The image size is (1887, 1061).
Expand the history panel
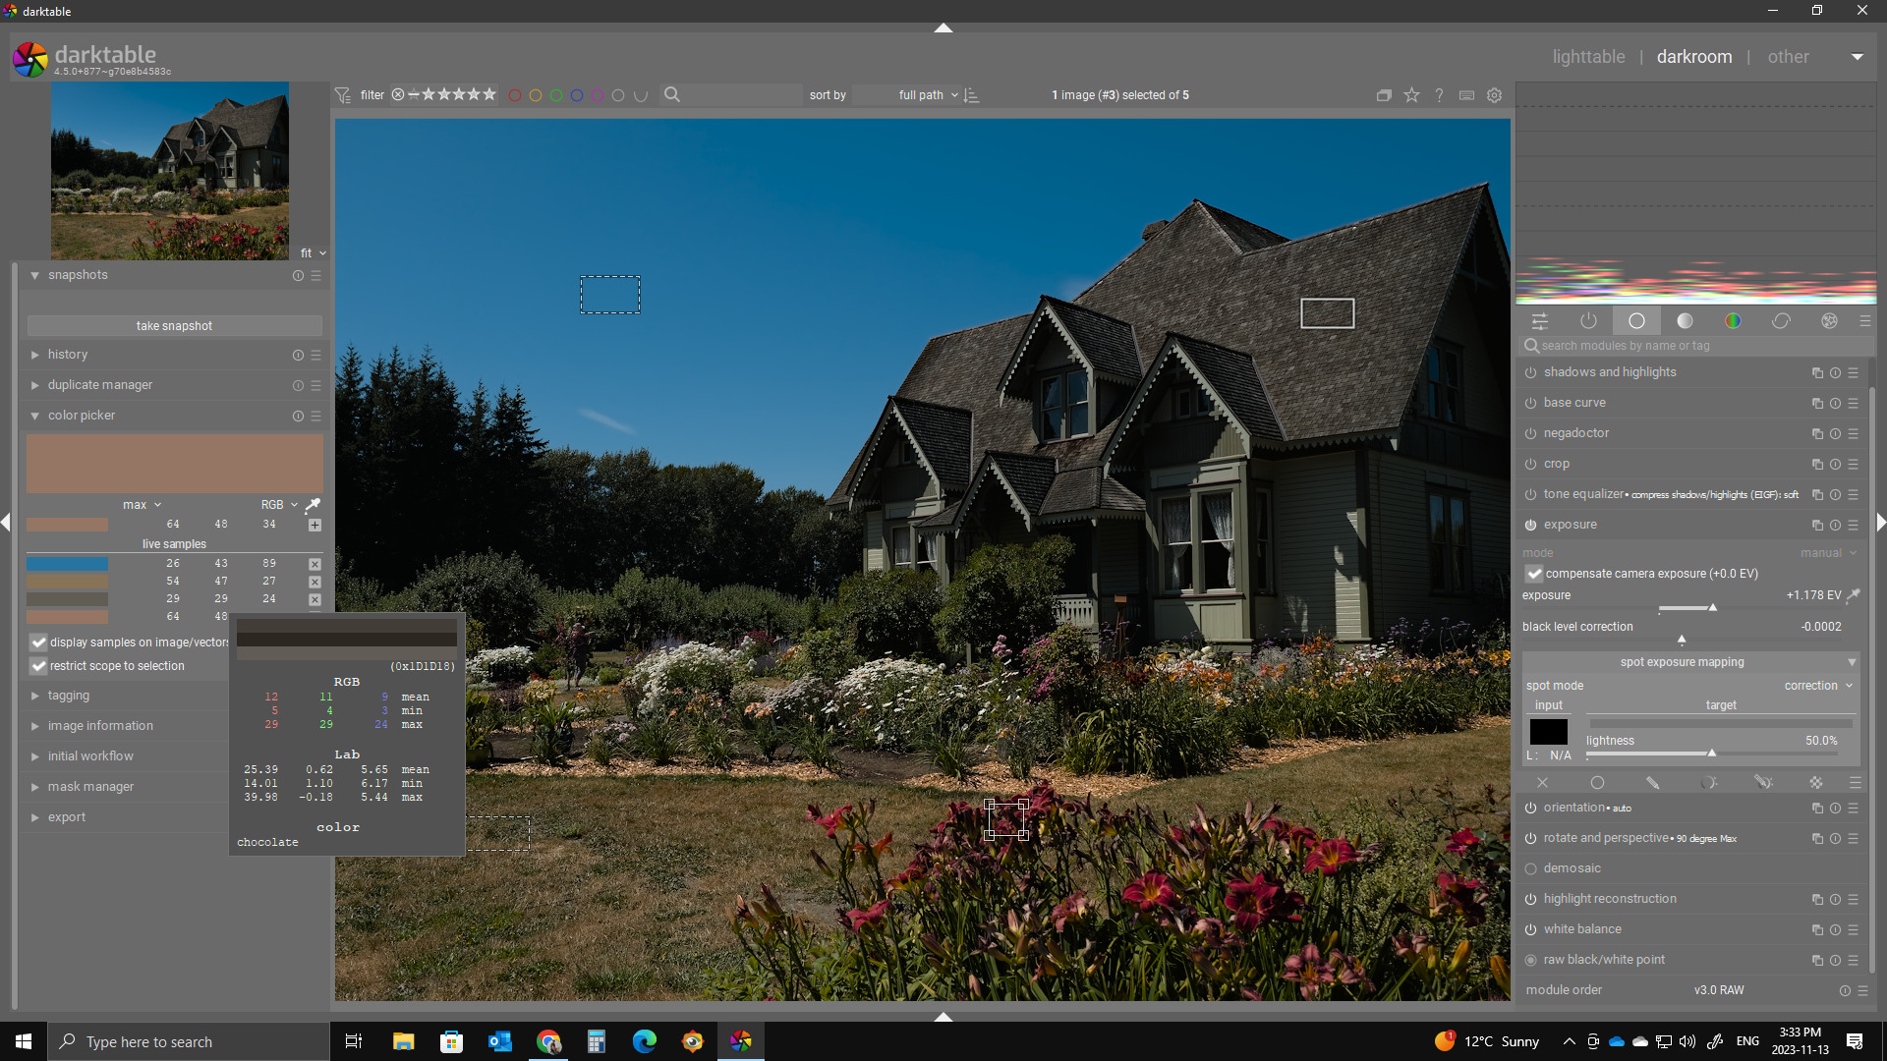68,355
